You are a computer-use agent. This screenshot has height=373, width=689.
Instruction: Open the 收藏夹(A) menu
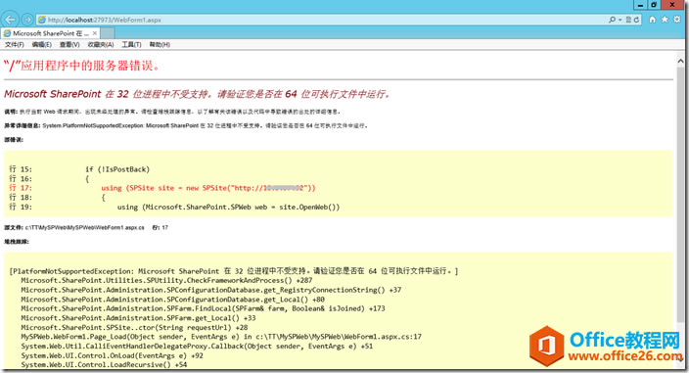pyautogui.click(x=101, y=44)
